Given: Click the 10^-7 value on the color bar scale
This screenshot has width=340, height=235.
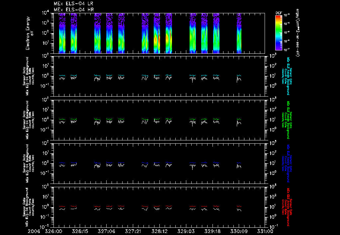Looking at the screenshot, I should [287, 50].
